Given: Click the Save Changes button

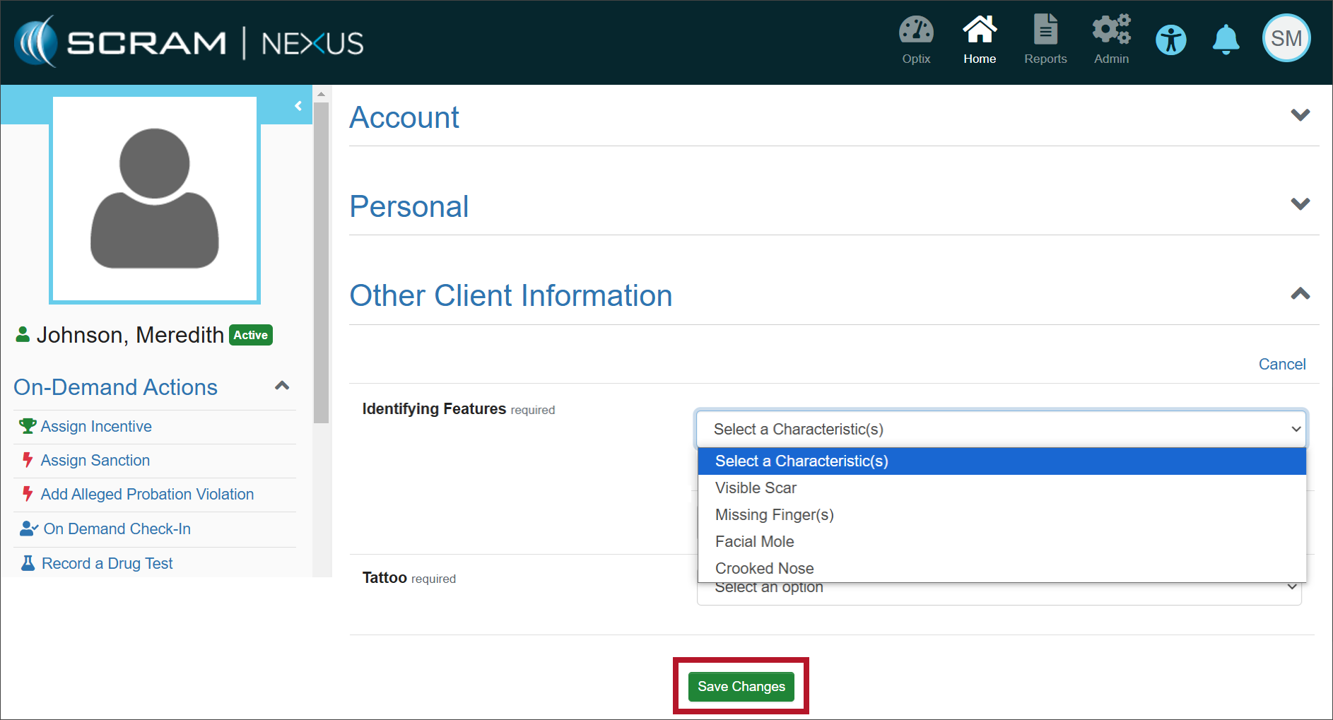Looking at the screenshot, I should click(741, 687).
